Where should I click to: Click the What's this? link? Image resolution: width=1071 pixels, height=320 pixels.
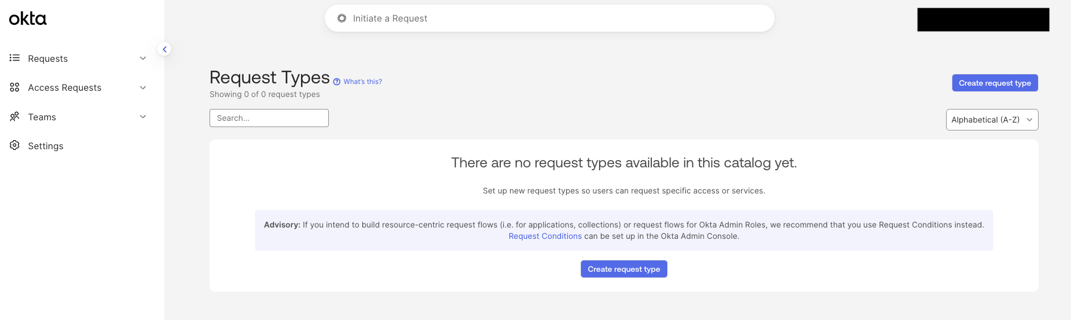click(x=362, y=82)
